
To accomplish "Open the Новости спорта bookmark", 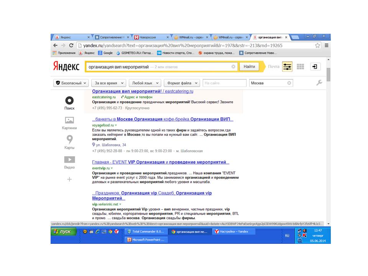I will (x=176, y=53).
